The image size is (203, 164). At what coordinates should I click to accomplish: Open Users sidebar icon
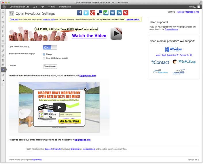pos(3,55)
